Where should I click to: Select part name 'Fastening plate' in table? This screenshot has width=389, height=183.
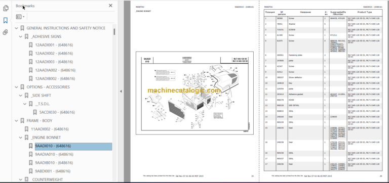click(x=295, y=55)
